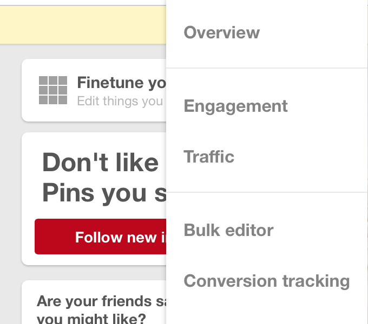Click the yellow notification banner
Screen dimensions: 368x324
coord(83,25)
